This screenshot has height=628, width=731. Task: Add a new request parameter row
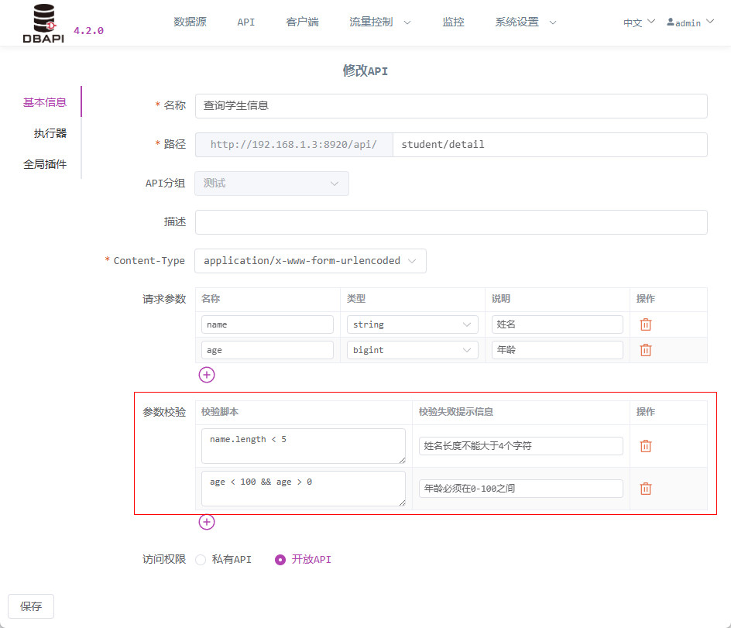[207, 375]
